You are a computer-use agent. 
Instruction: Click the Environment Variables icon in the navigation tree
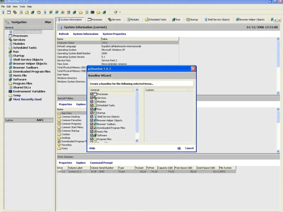pos(10,92)
